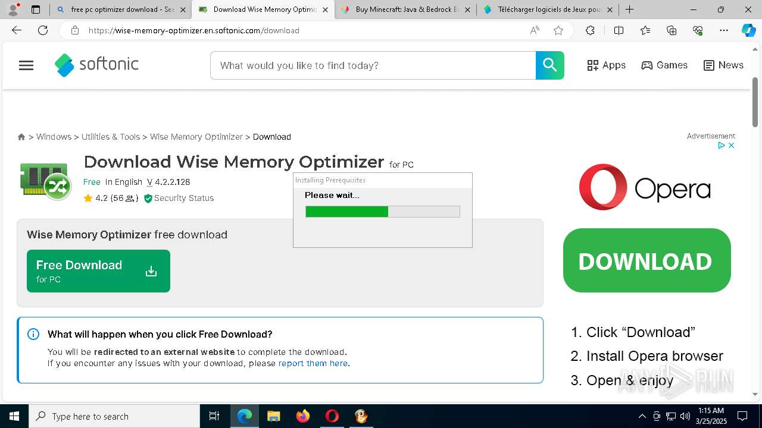Close the Buy Minecraft tab

(x=467, y=10)
